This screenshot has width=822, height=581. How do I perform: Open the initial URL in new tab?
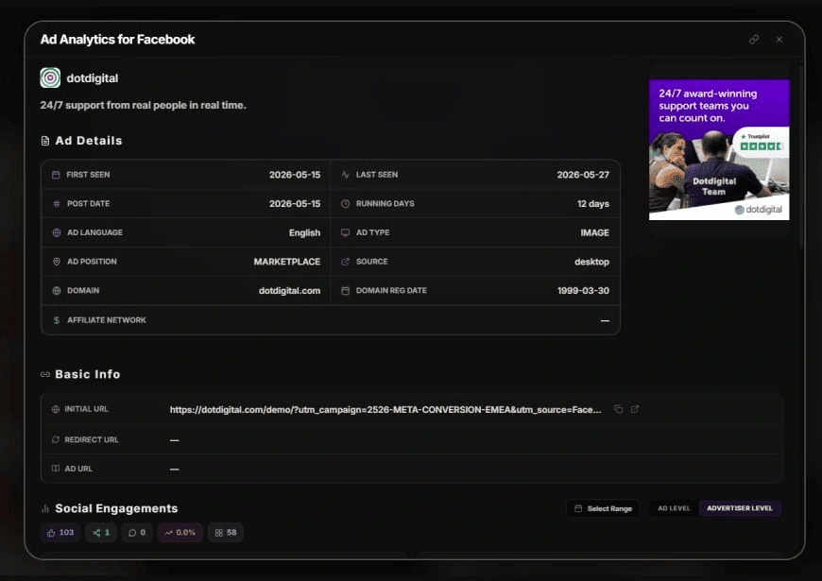click(x=635, y=409)
